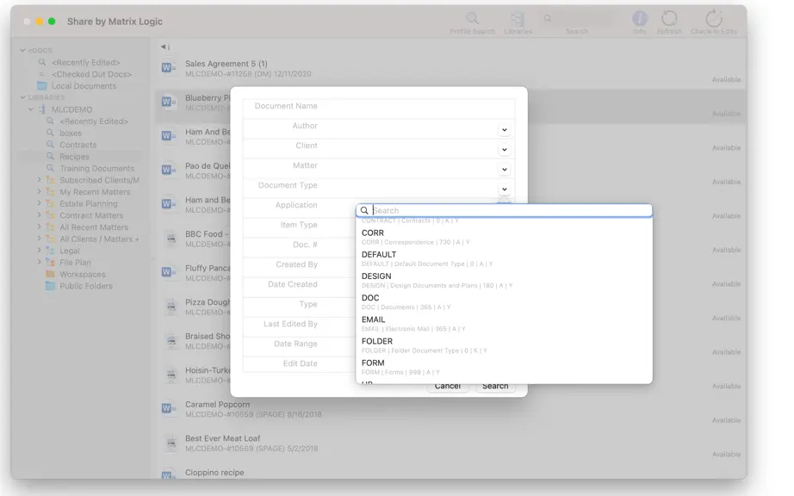This screenshot has height=496, width=794.
Task: Select DESIGN document type option
Action: [x=504, y=281]
